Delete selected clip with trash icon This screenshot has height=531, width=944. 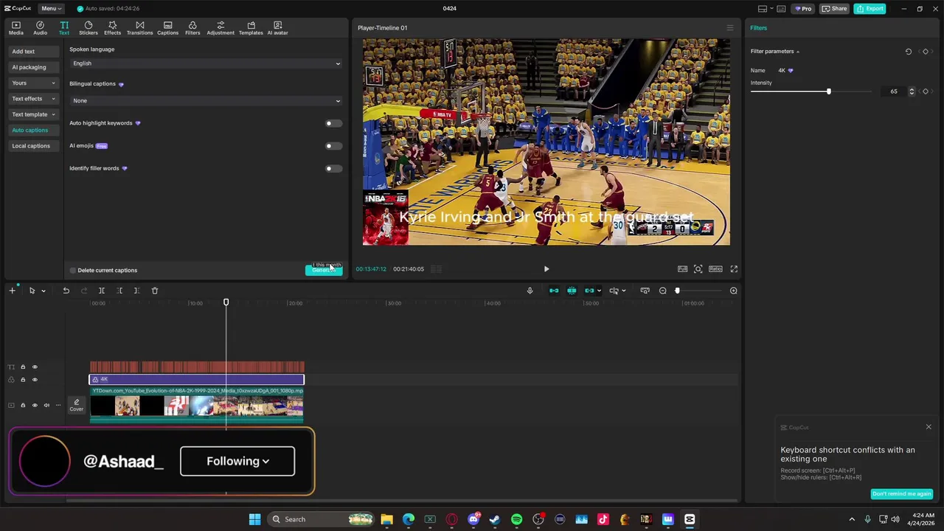[155, 291]
